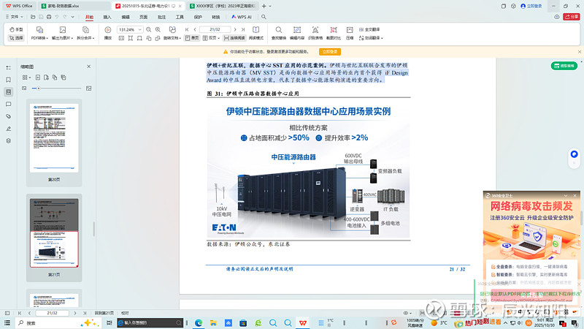Viewport: 584px width, 329px height.
Task: Close the 360安全卫士 popup ad
Action: click(575, 195)
